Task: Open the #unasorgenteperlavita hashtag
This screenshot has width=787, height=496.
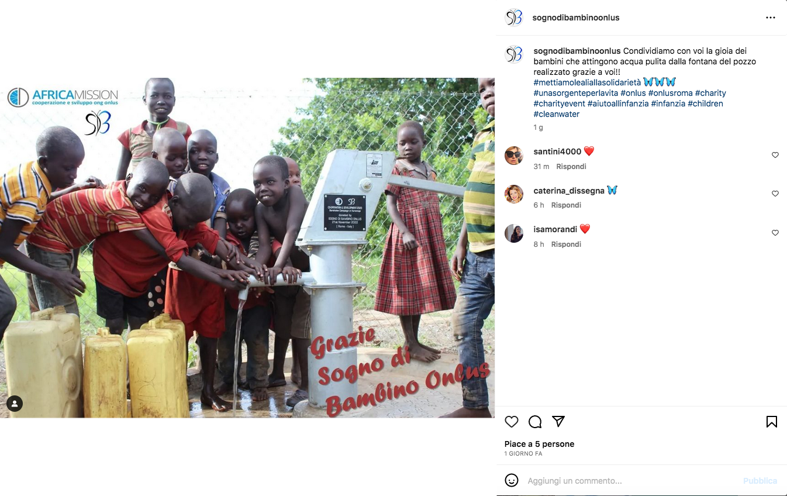Action: (576, 93)
